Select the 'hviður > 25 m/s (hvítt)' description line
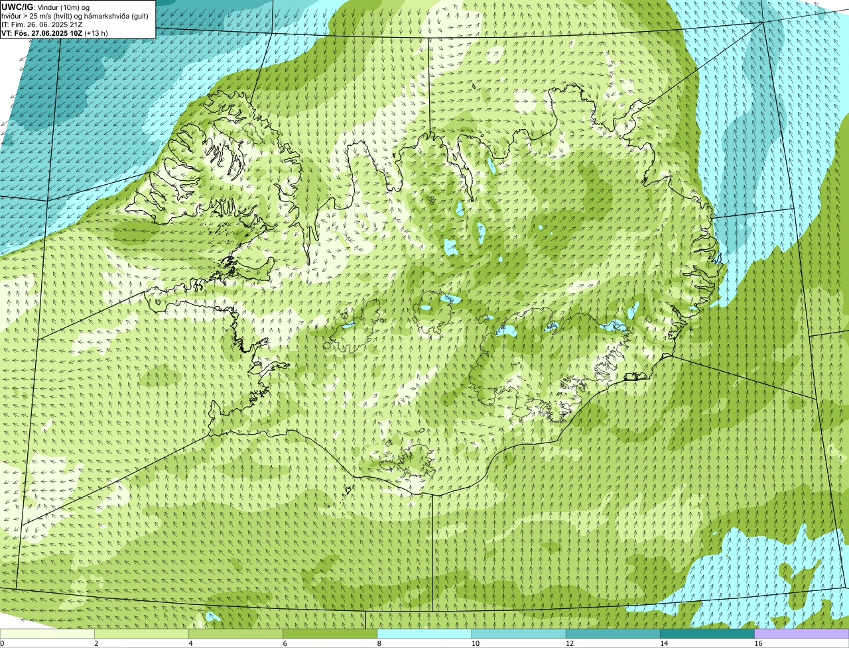 click(75, 16)
